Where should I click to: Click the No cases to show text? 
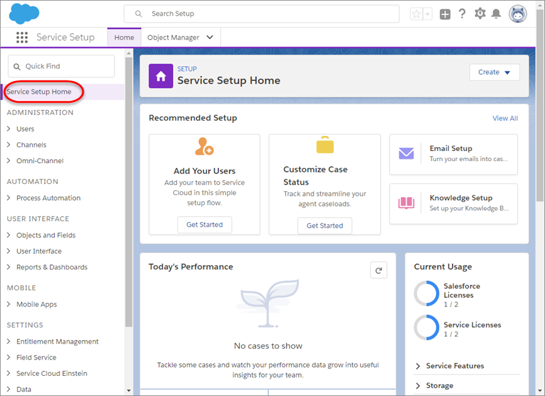(x=268, y=346)
